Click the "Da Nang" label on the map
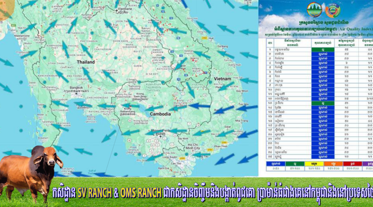Viewport: 373px width, 207px height. [x=222, y=47]
